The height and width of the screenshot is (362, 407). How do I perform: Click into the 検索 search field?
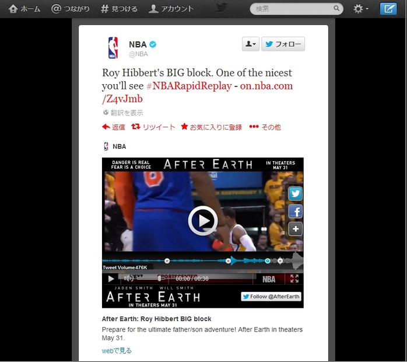(x=296, y=9)
